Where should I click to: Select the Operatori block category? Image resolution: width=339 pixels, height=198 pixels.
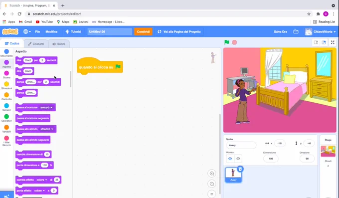[6, 118]
